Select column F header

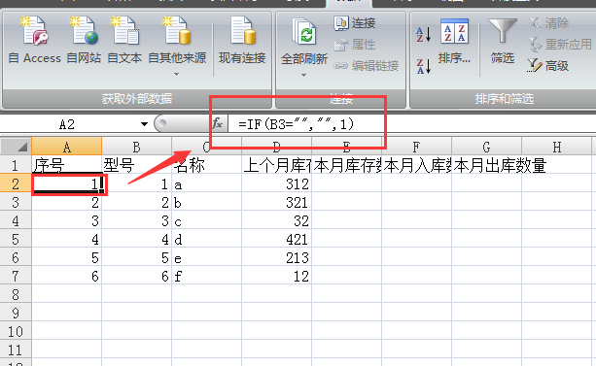[x=416, y=147]
